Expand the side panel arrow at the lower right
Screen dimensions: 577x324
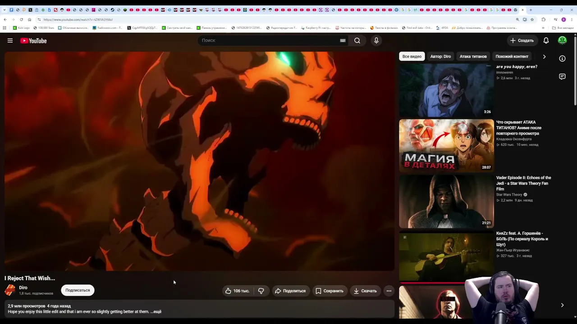[x=562, y=305]
